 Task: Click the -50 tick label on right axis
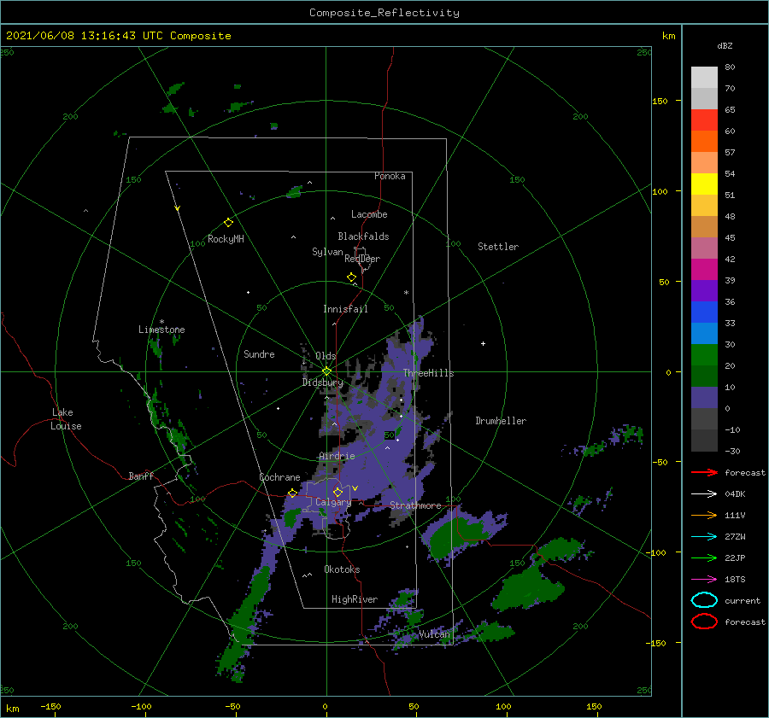(x=660, y=462)
